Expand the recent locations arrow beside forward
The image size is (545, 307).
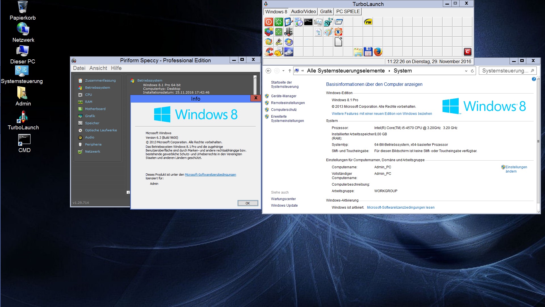coord(283,71)
